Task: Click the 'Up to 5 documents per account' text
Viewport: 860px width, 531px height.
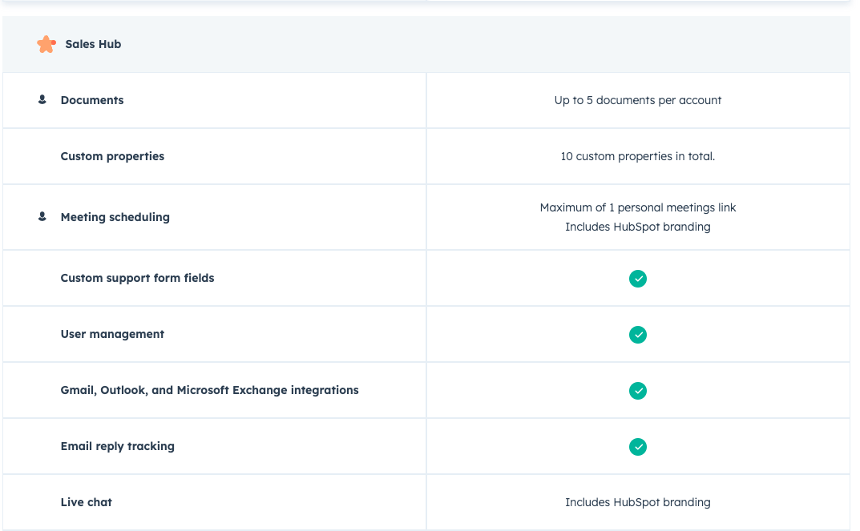Action: point(638,100)
